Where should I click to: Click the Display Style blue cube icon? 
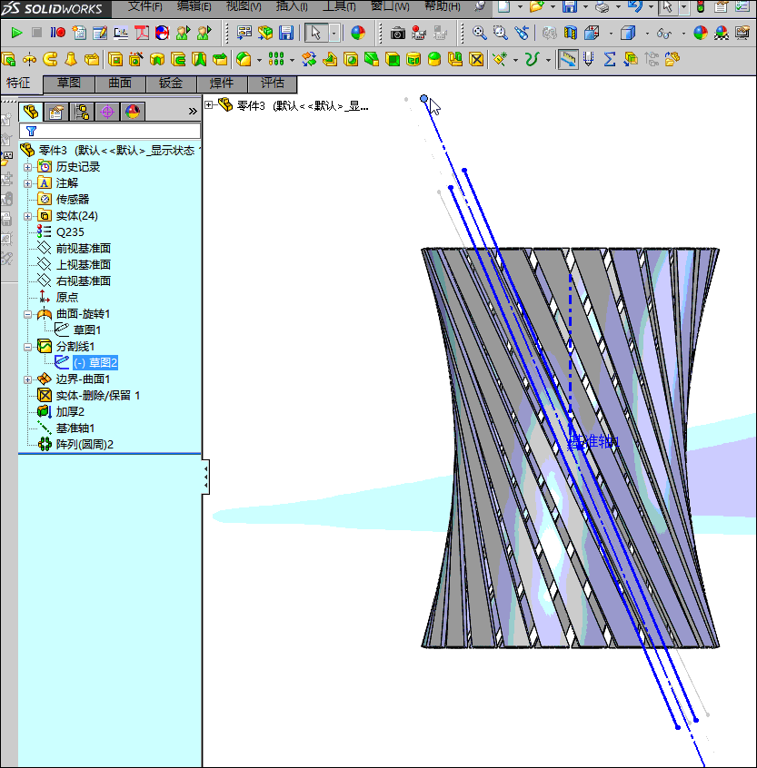(x=628, y=33)
